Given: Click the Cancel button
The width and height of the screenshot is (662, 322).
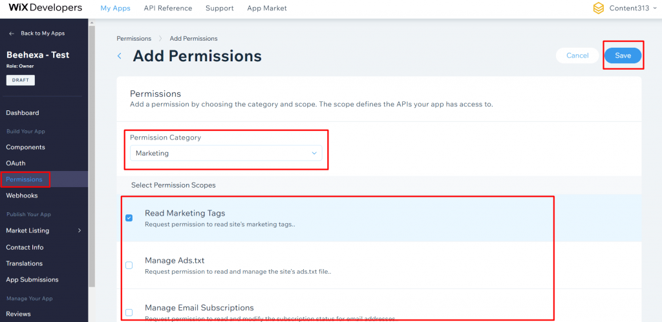Looking at the screenshot, I should click(x=577, y=55).
